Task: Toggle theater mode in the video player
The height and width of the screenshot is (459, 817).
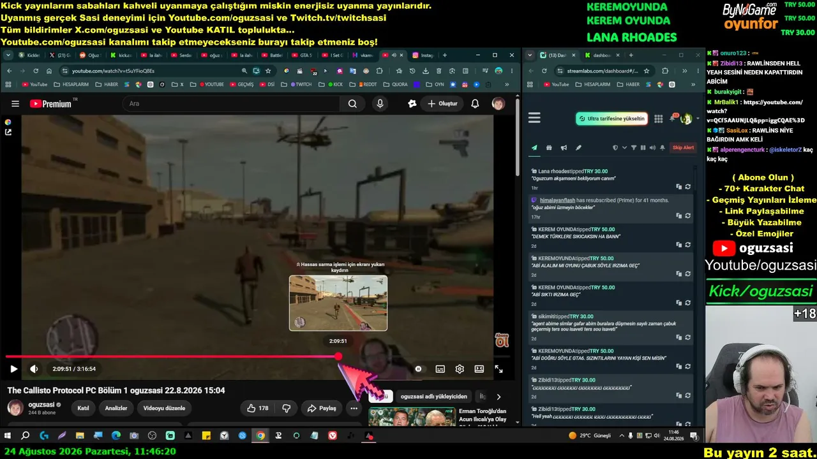Action: (x=479, y=369)
